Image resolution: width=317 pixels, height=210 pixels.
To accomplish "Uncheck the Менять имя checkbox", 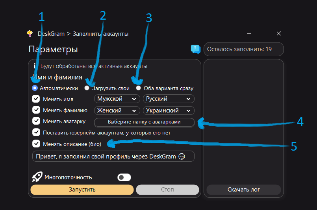I will click(x=36, y=99).
